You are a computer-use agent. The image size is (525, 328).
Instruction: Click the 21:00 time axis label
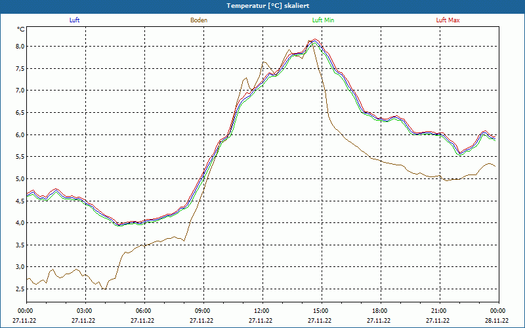(440, 311)
